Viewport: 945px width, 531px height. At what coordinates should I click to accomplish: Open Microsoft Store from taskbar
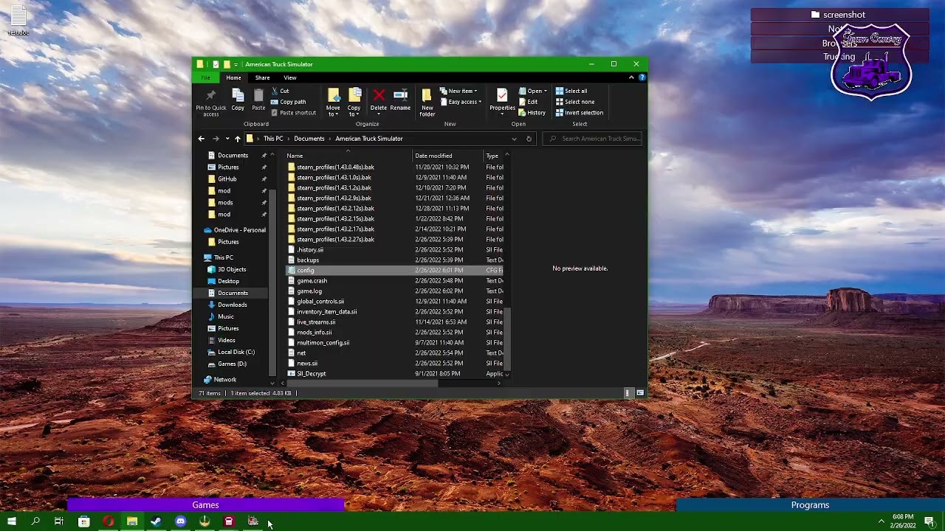pyautogui.click(x=83, y=521)
